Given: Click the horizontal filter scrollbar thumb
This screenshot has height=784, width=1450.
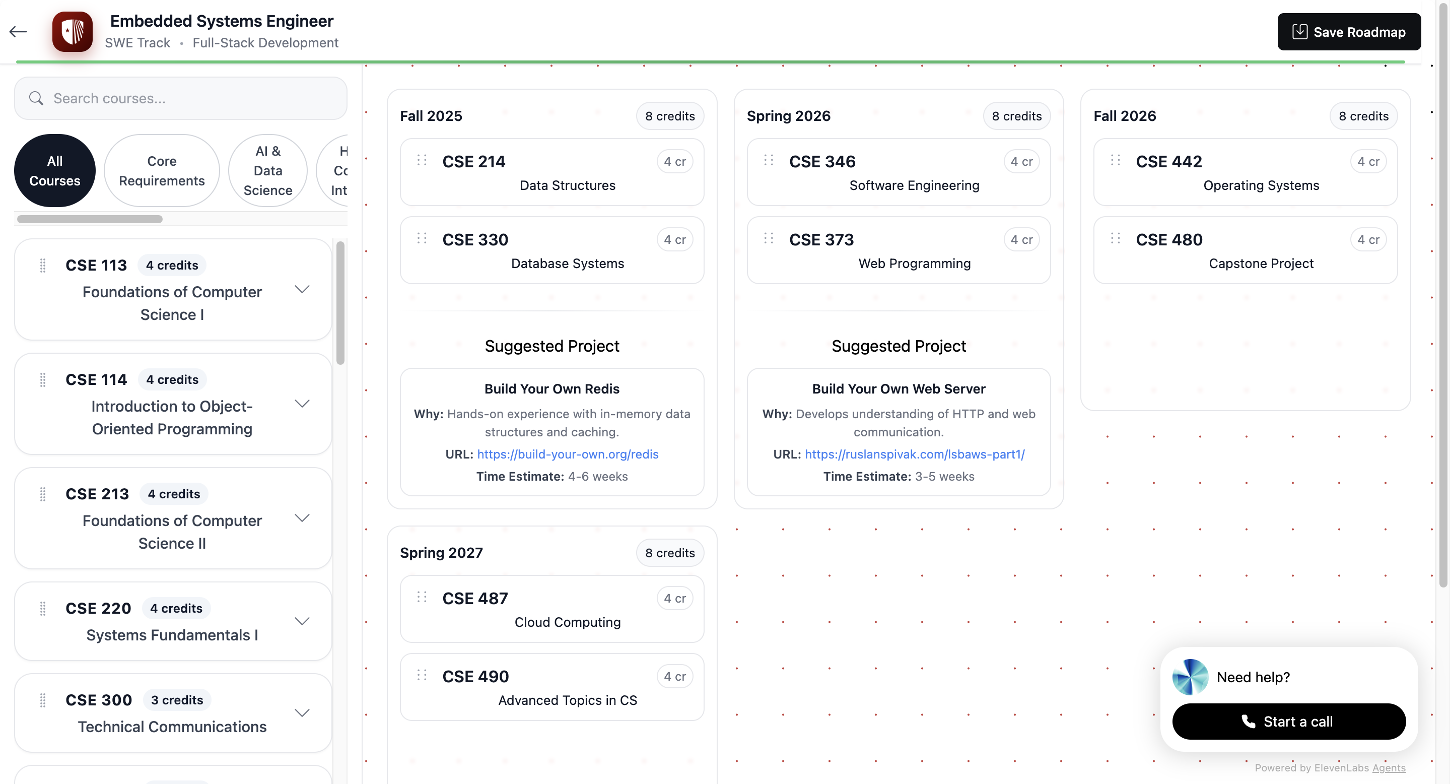Looking at the screenshot, I should 90,219.
